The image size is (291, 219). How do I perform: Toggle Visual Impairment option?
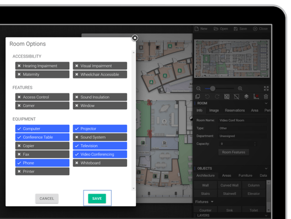pos(100,66)
